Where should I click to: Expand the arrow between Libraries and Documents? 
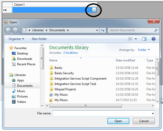click(x=47, y=30)
